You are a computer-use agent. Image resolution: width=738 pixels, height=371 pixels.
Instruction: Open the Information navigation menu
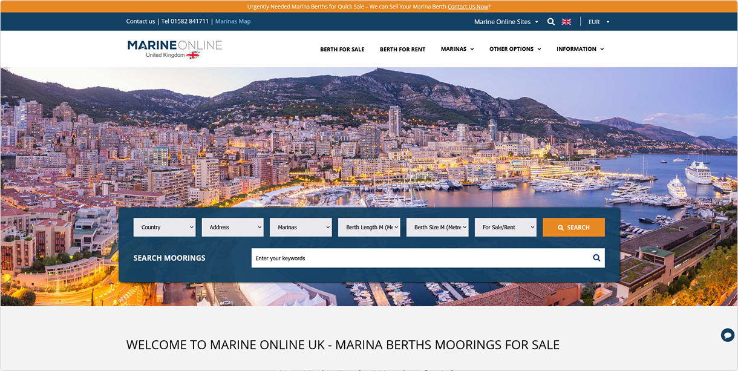click(x=580, y=49)
